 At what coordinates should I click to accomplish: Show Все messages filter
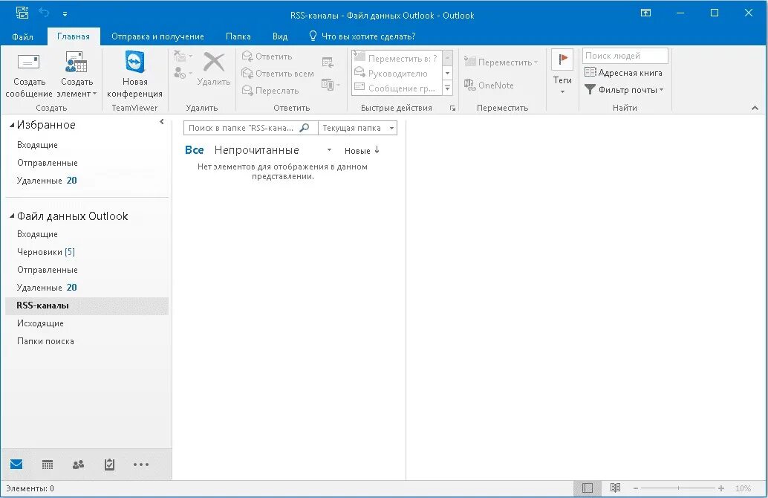195,150
